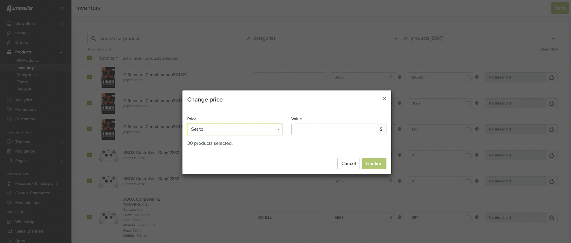571x243 pixels.
Task: Click the View Store external link icon
Action: pyautogui.click(x=62, y=24)
